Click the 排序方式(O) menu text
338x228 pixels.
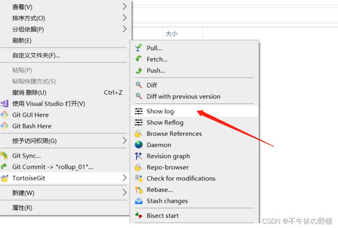coord(29,18)
